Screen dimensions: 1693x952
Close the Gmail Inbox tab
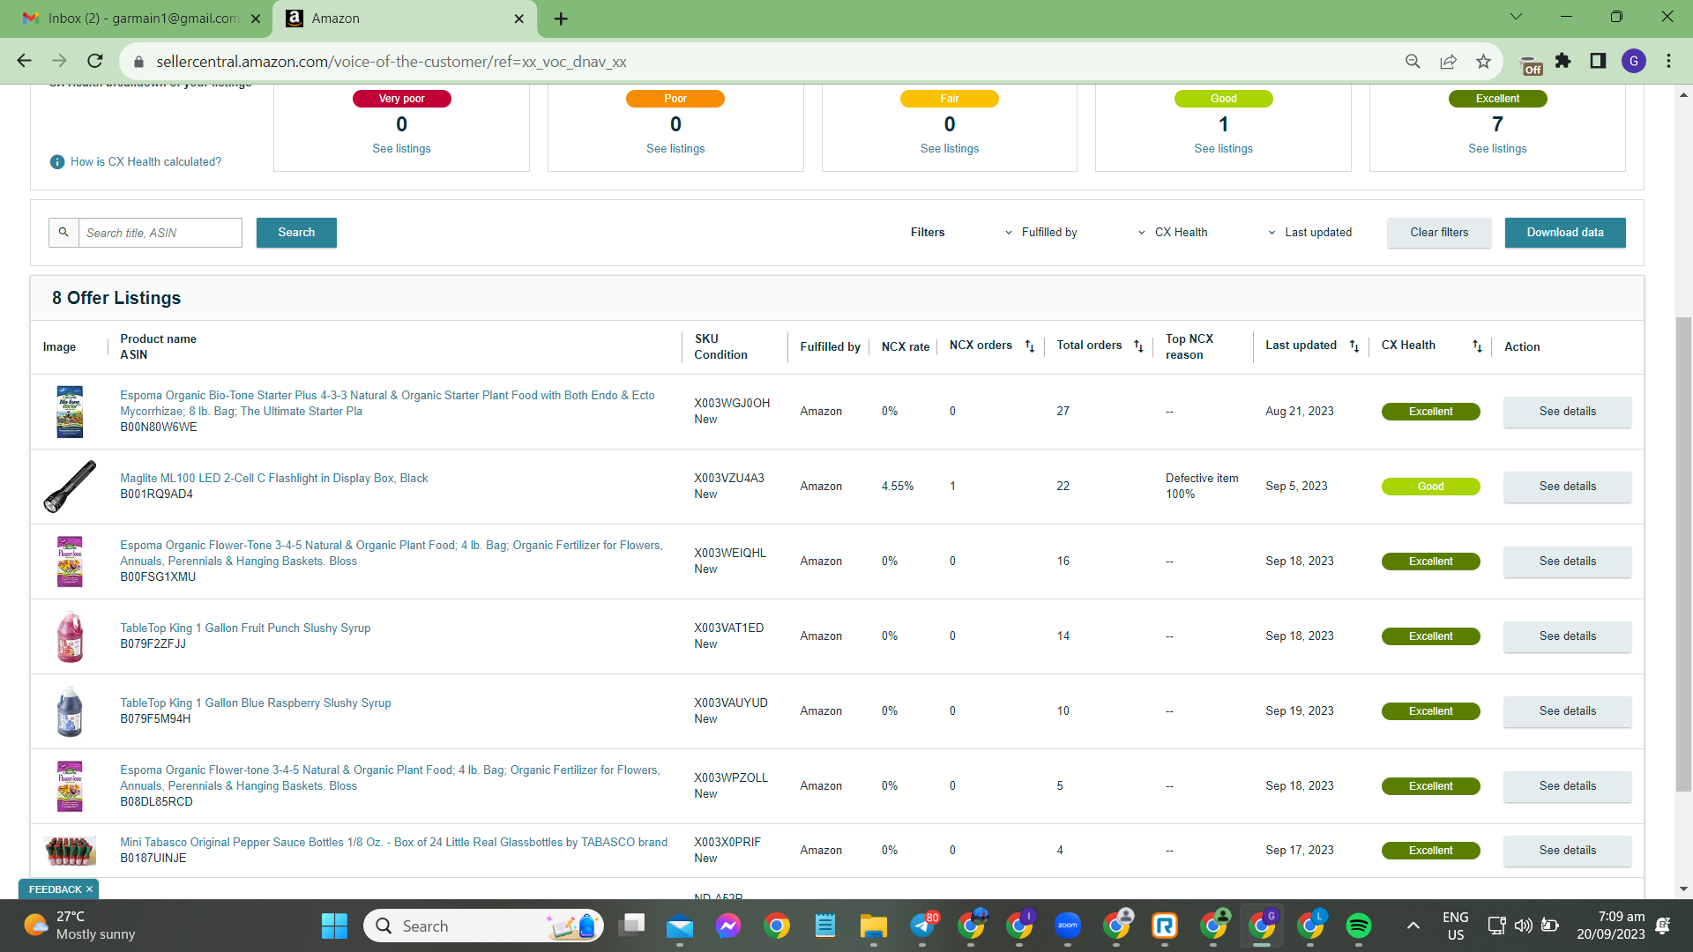(256, 19)
